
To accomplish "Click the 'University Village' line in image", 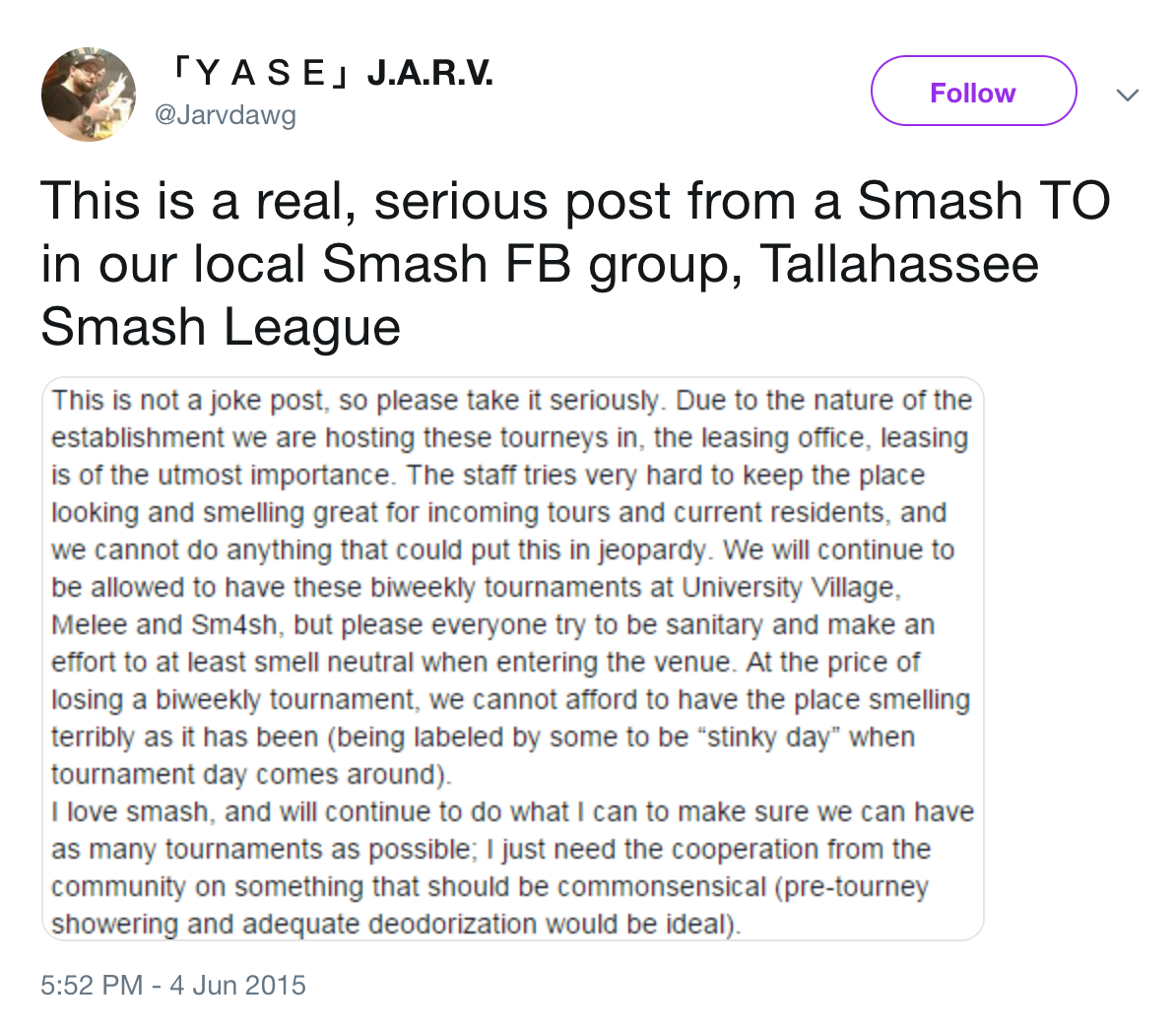I will tap(476, 588).
